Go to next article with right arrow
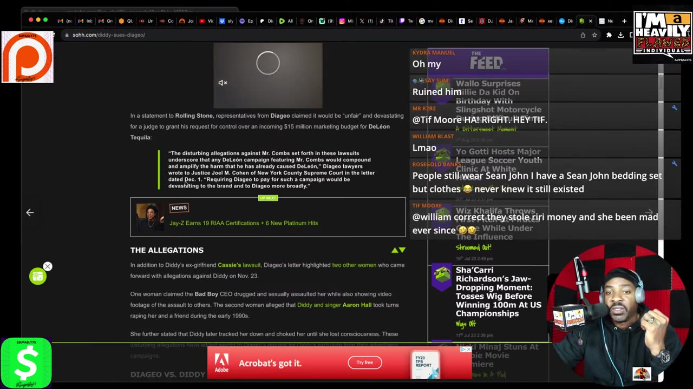The image size is (693, 389). [649, 212]
